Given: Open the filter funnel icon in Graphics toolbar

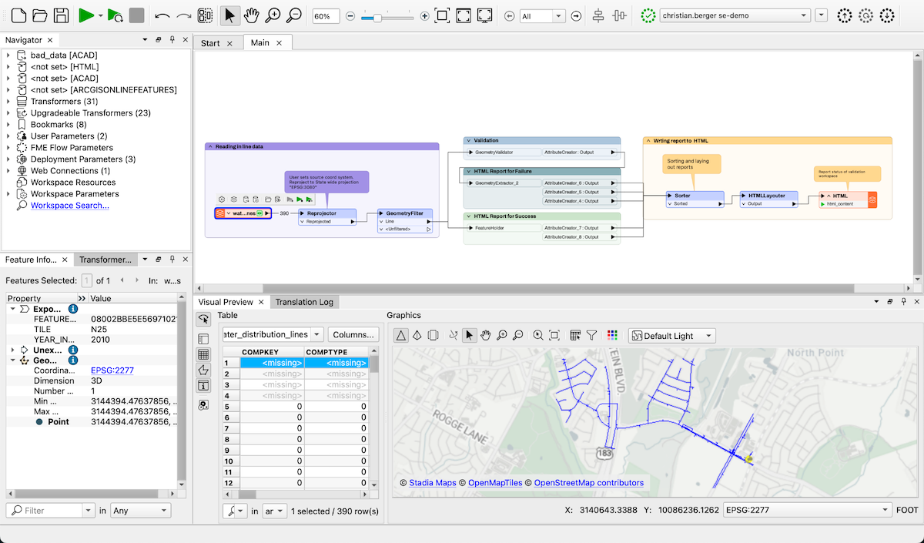Looking at the screenshot, I should pos(591,334).
